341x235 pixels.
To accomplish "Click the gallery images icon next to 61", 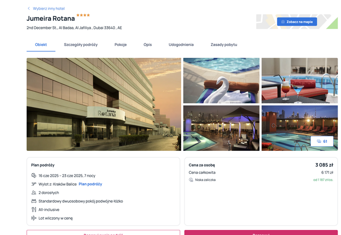I will point(319,142).
